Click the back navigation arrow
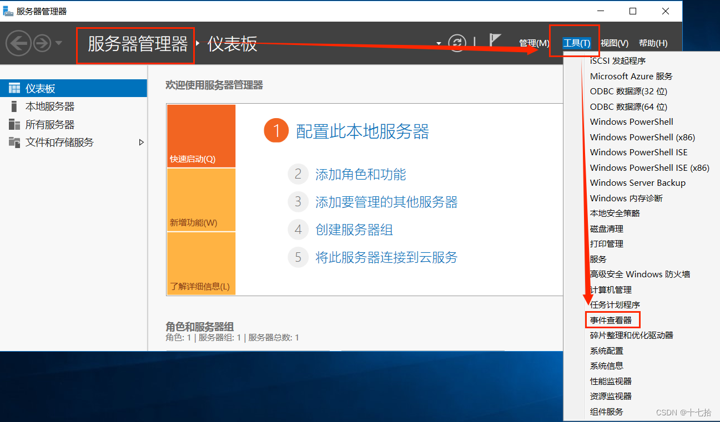The width and height of the screenshot is (720, 422). (18, 43)
